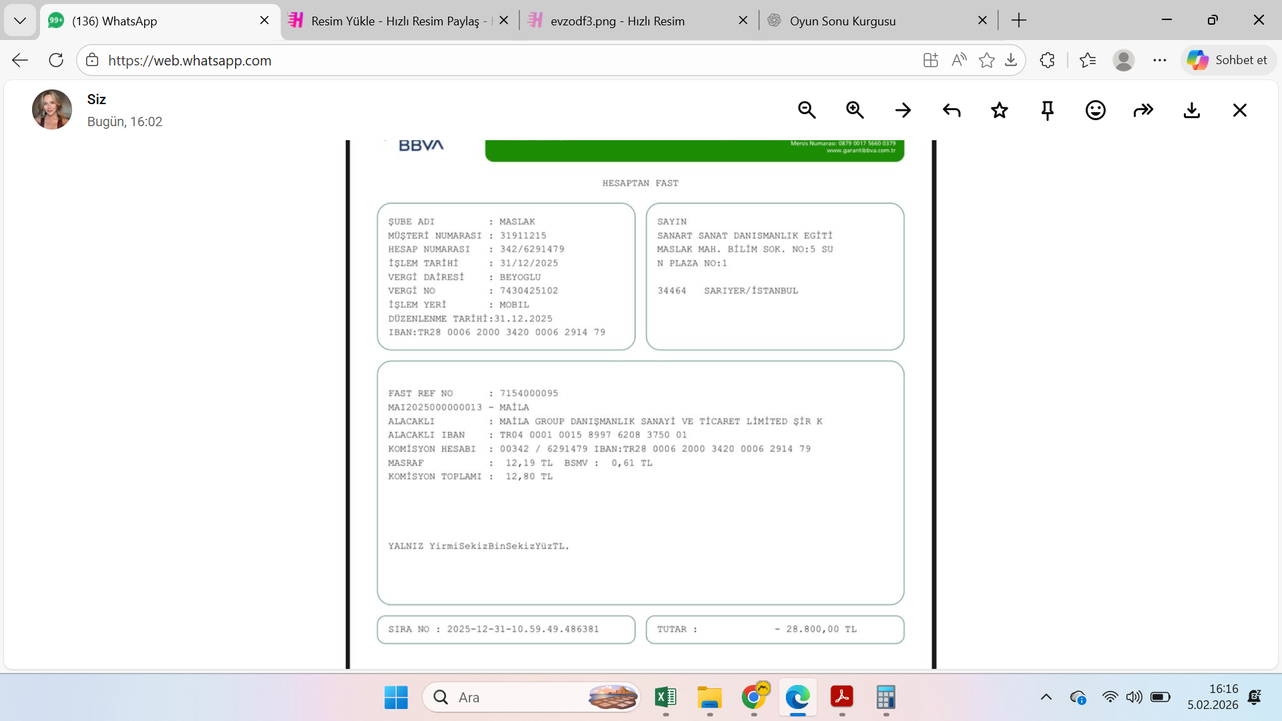The height and width of the screenshot is (721, 1282).
Task: Close the evzodf3.png tab
Action: pyautogui.click(x=743, y=21)
